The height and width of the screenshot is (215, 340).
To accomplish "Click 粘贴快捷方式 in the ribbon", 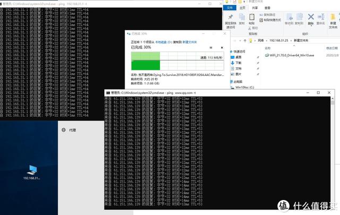I will tap(270, 20).
